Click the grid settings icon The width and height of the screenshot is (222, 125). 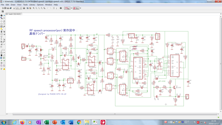coord(2,11)
